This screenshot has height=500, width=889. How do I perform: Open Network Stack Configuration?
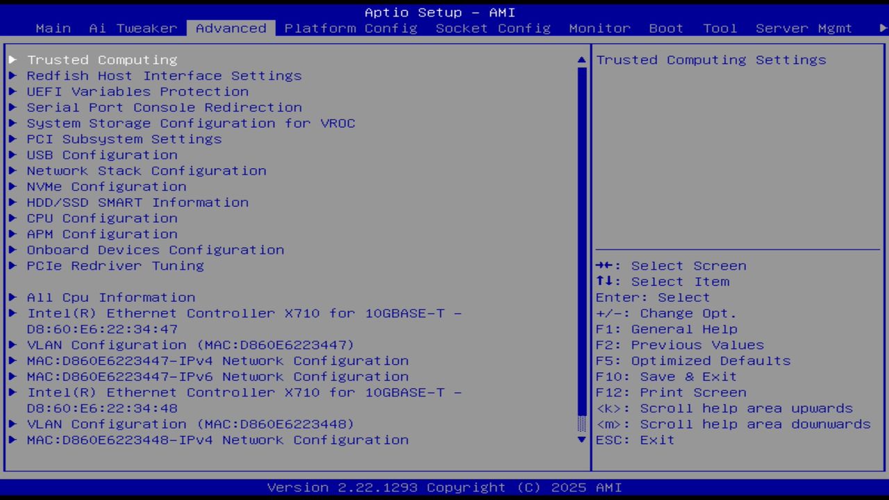pos(146,171)
